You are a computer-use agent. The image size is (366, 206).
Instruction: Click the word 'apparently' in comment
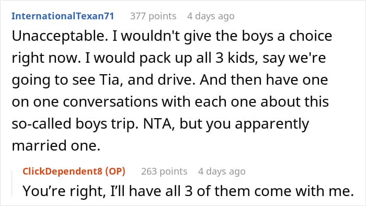272,124
